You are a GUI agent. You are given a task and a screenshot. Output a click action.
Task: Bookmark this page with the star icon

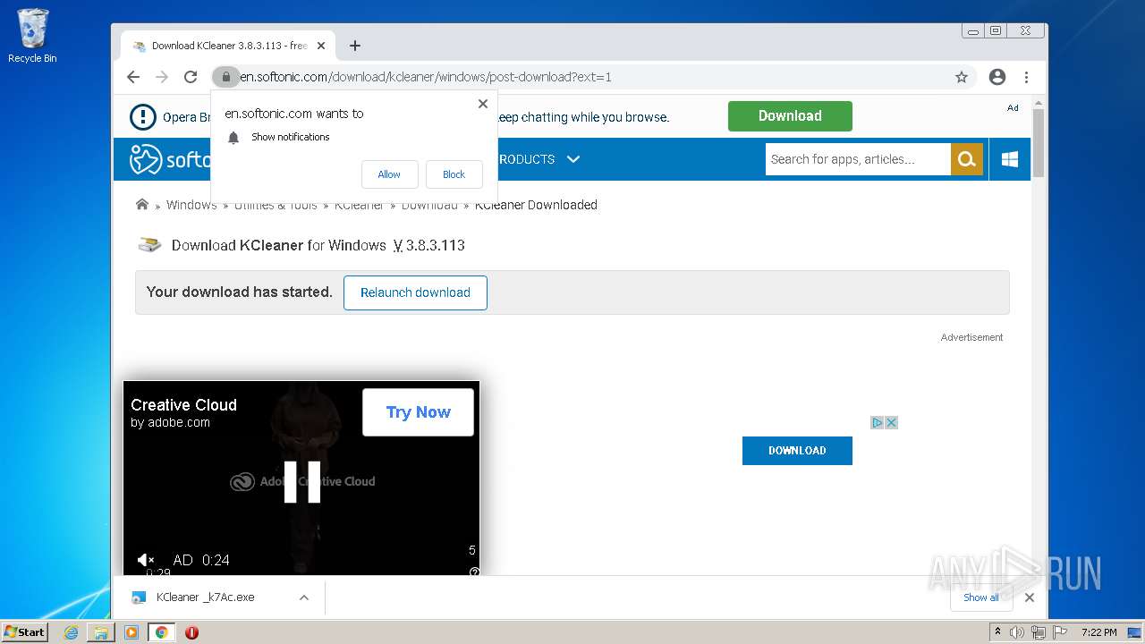point(962,77)
